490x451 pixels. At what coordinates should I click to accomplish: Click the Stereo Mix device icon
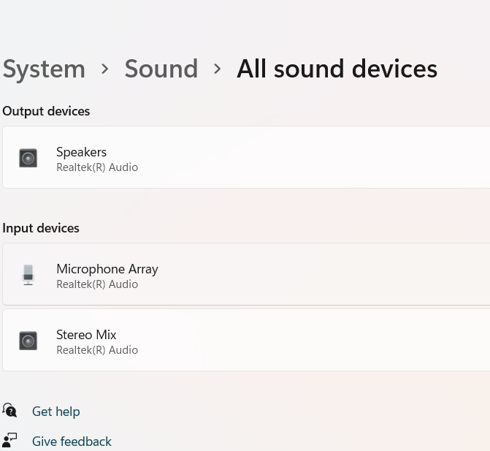pyautogui.click(x=28, y=341)
